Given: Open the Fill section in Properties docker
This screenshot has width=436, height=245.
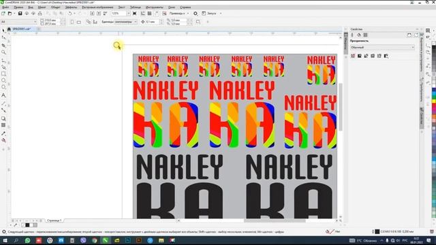Looking at the screenshot, I should click(x=359, y=35).
